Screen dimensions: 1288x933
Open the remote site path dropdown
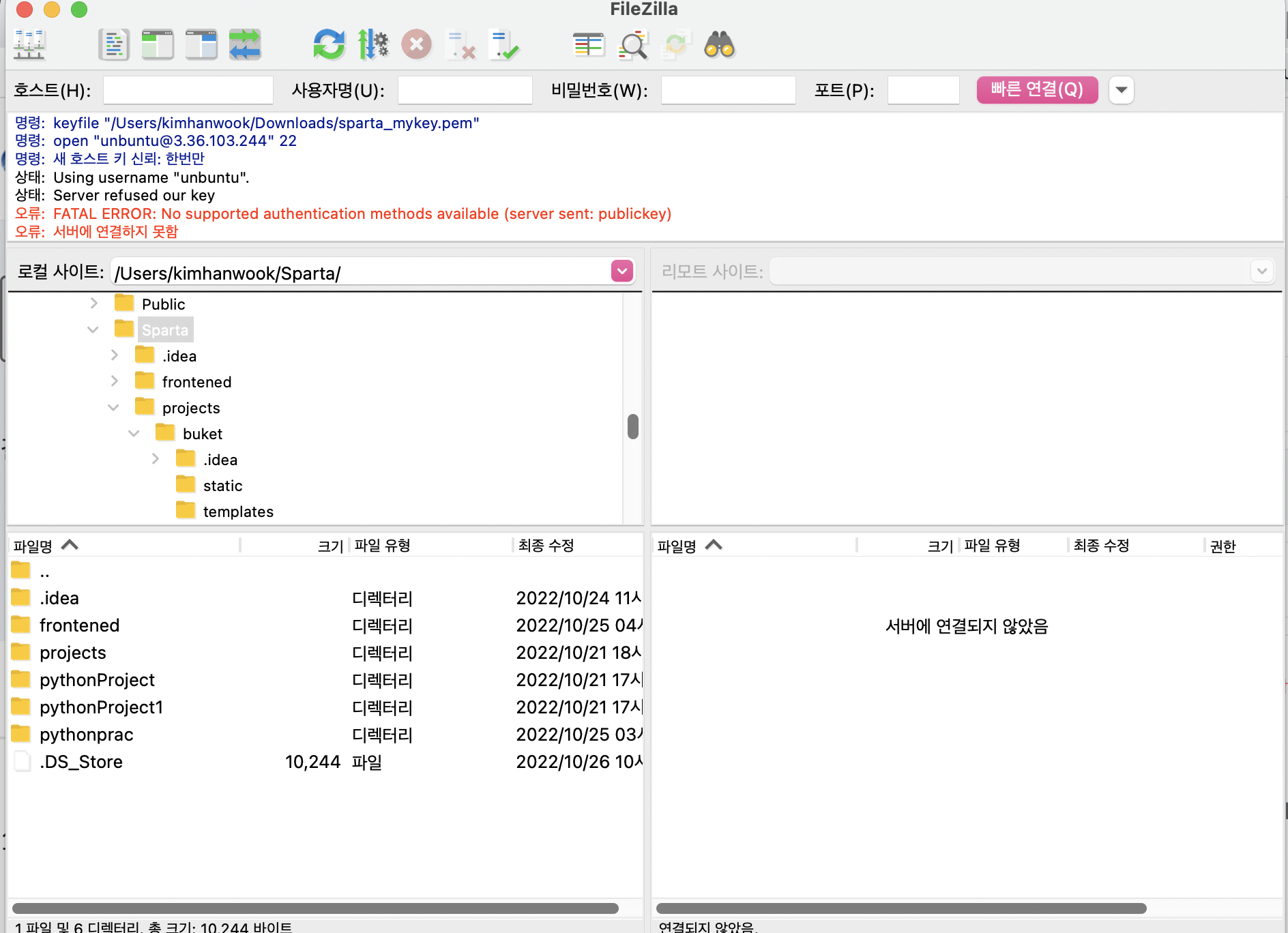click(1262, 271)
